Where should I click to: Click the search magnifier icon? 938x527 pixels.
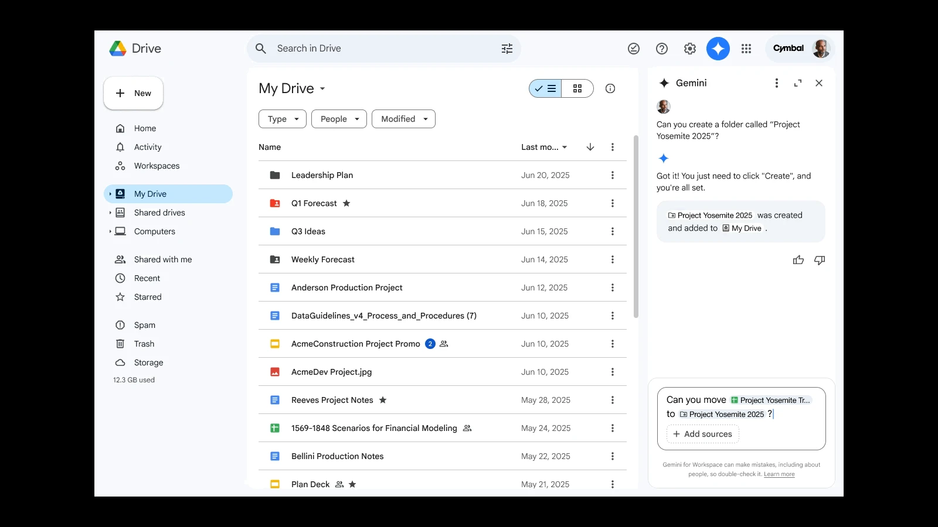click(x=261, y=49)
